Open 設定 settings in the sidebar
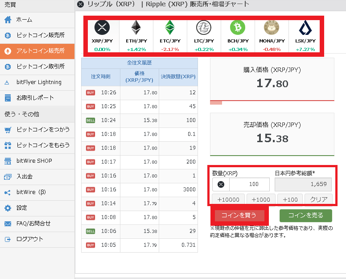The height and width of the screenshot is (279, 346). (37, 208)
